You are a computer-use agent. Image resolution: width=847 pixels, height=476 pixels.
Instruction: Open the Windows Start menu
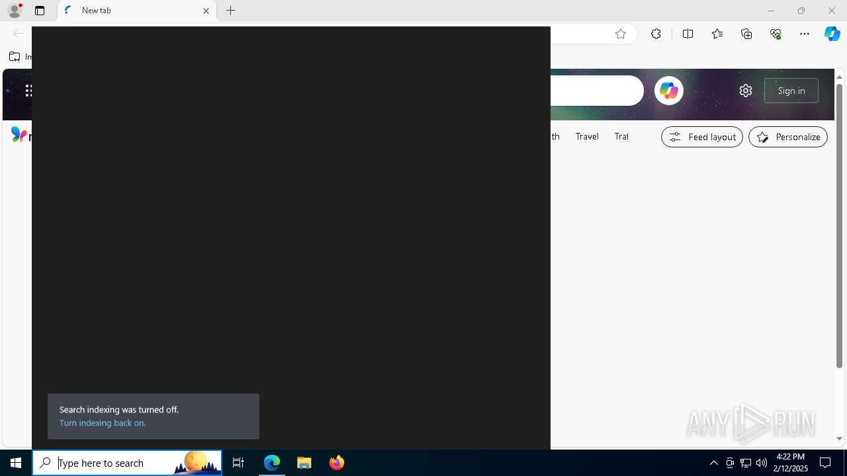[x=16, y=463]
